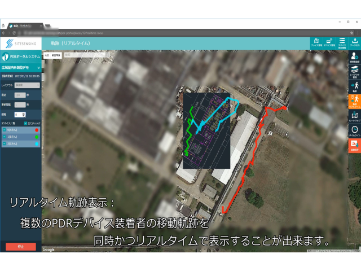
Task: Open the layout management layers icon
Action: point(354,72)
